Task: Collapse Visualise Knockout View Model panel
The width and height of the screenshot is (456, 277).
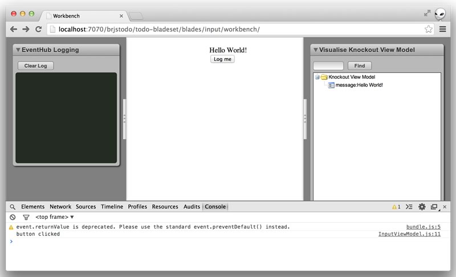Action: [x=315, y=50]
